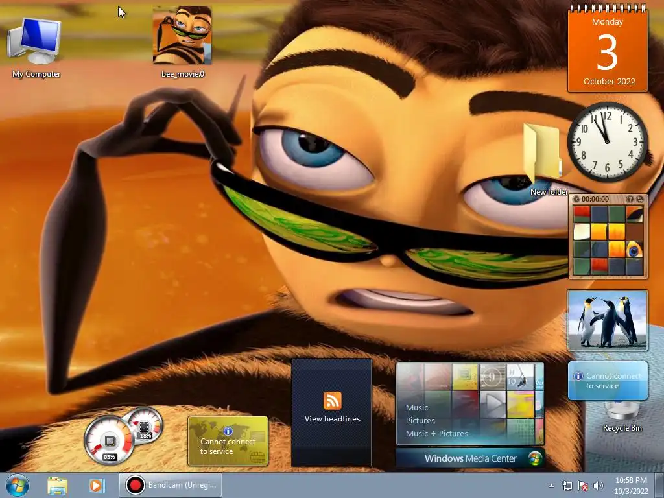Viewport: 664px width, 498px height.
Task: Open the My Computer desktop icon
Action: coord(36,47)
